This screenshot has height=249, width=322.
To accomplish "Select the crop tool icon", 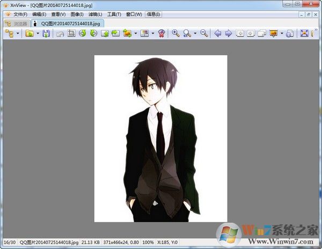I will point(71,33).
